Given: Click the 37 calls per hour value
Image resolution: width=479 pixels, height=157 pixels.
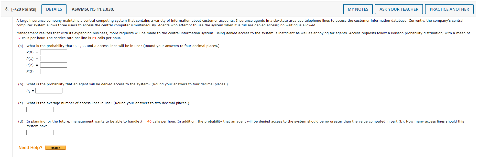Looking at the screenshot, I should click(18, 38).
